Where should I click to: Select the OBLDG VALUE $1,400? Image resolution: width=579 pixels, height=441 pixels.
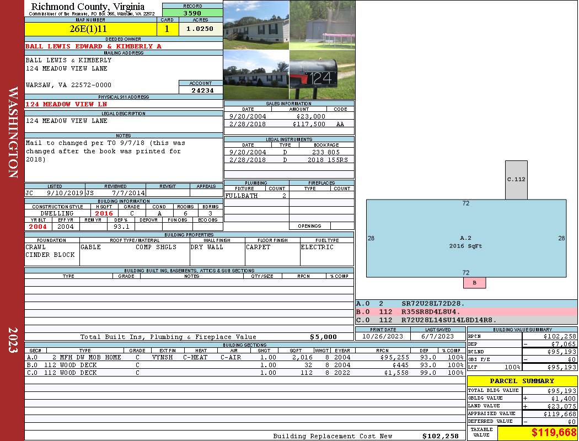click(564, 399)
